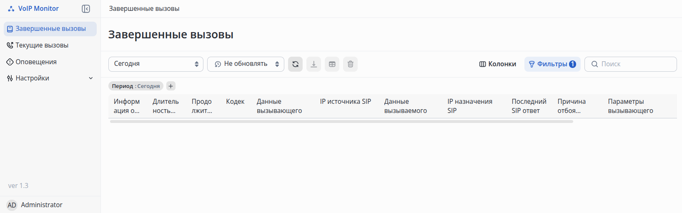This screenshot has height=213, width=682.
Task: Open the Сегодня period dropdown
Action: point(155,64)
